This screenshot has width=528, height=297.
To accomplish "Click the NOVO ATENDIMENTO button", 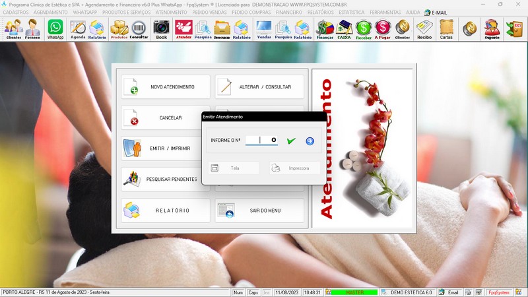I will coord(166,87).
